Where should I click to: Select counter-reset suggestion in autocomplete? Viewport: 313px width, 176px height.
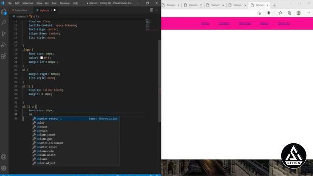click(76, 119)
